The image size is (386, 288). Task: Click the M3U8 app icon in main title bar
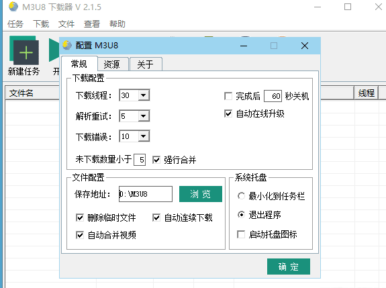point(13,7)
